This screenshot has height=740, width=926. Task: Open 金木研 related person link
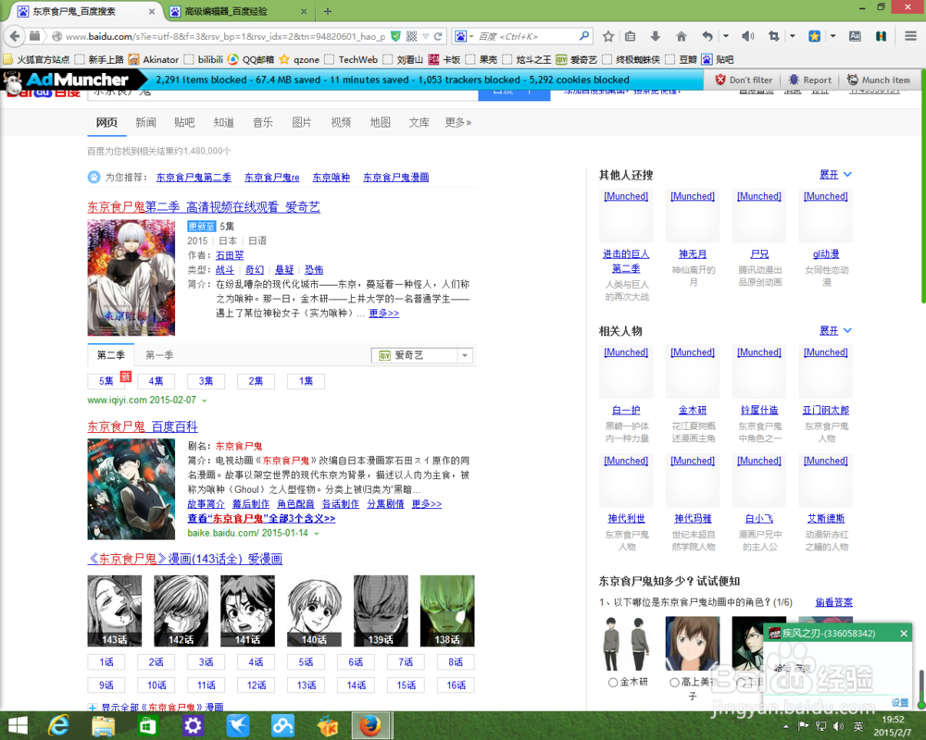coord(693,410)
